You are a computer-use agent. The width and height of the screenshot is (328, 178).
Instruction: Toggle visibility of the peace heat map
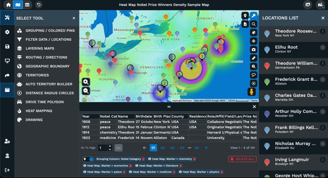click(x=85, y=172)
